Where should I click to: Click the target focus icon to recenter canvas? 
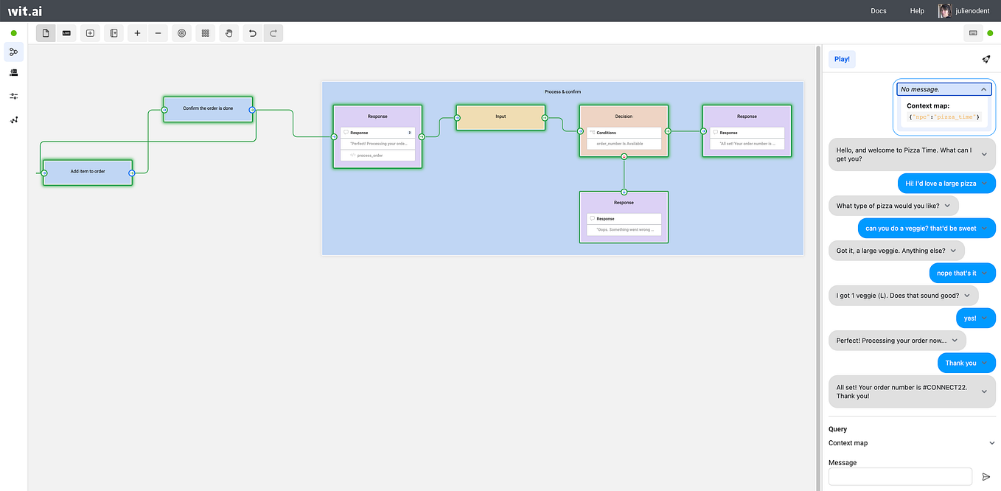(x=181, y=33)
